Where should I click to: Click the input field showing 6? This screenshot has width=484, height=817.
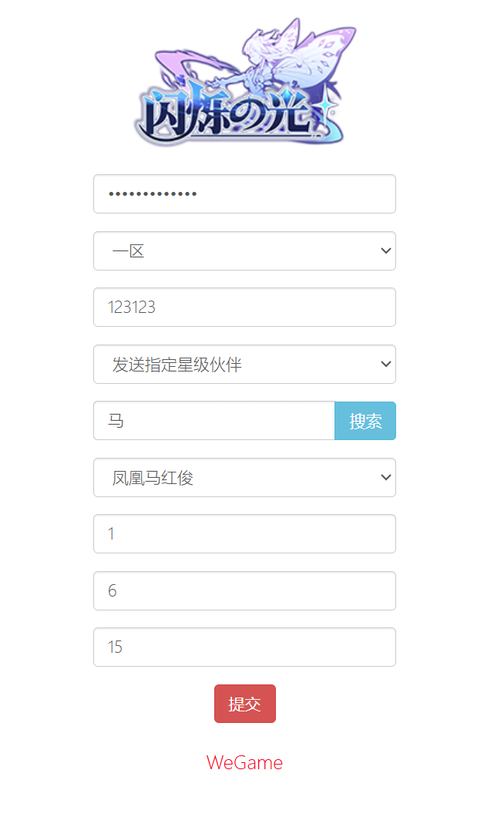244,590
